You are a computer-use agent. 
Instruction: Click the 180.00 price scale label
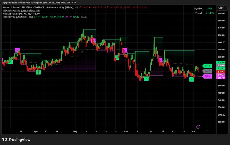coord(221,122)
